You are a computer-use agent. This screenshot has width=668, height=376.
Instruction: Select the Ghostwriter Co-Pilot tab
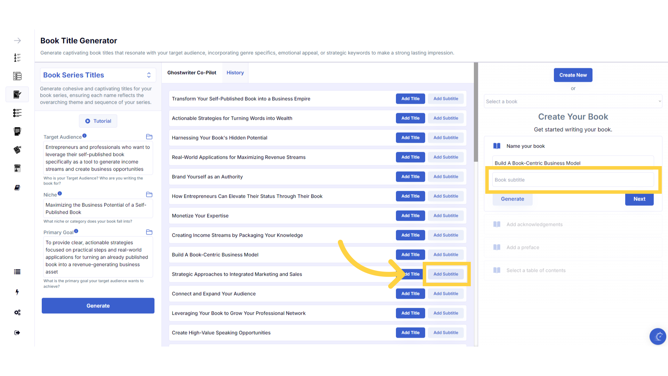192,73
